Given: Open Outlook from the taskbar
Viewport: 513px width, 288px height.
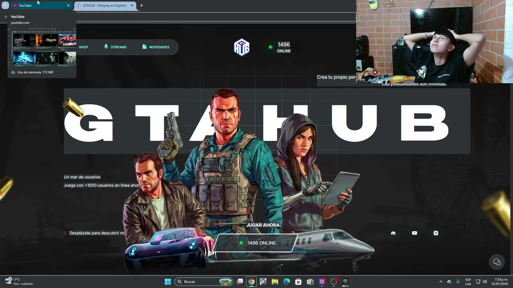Looking at the screenshot, I should [x=310, y=282].
